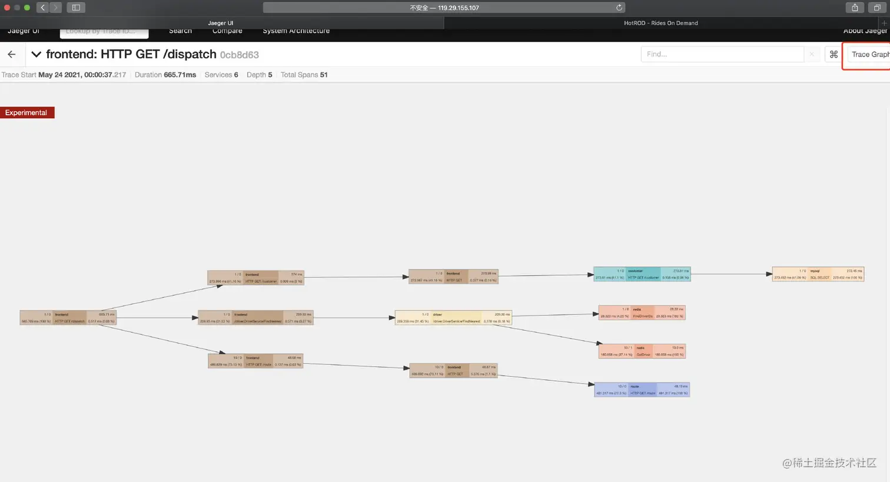Click Total Spans 51 text

304,75
